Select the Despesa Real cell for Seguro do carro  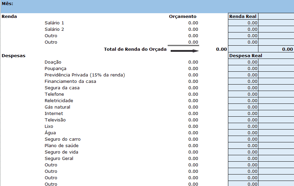(243, 139)
